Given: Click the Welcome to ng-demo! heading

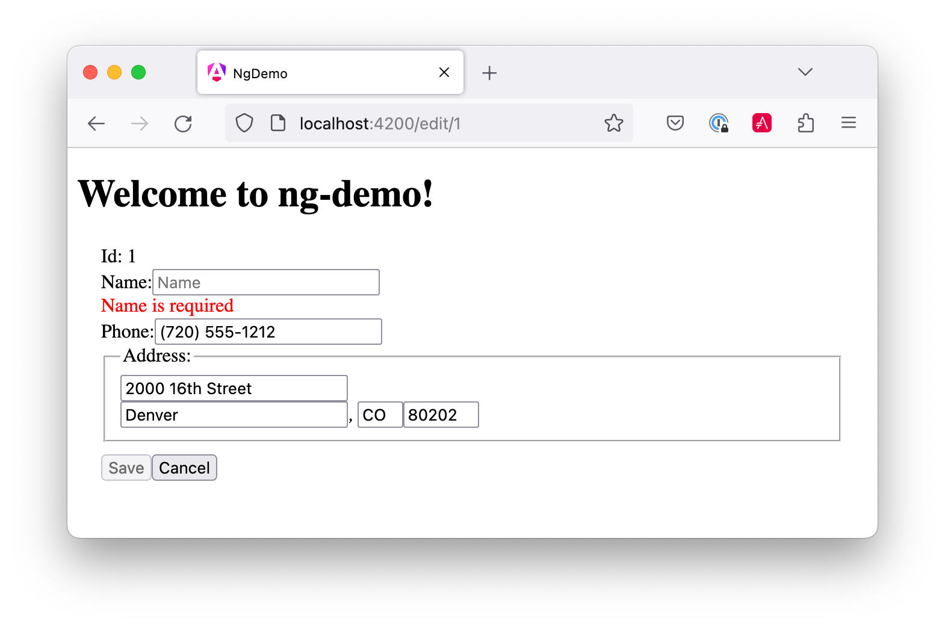Looking at the screenshot, I should [x=256, y=194].
